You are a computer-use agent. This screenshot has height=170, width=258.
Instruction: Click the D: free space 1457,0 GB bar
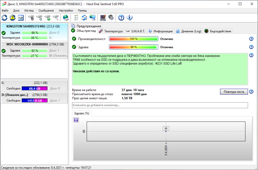35,101
